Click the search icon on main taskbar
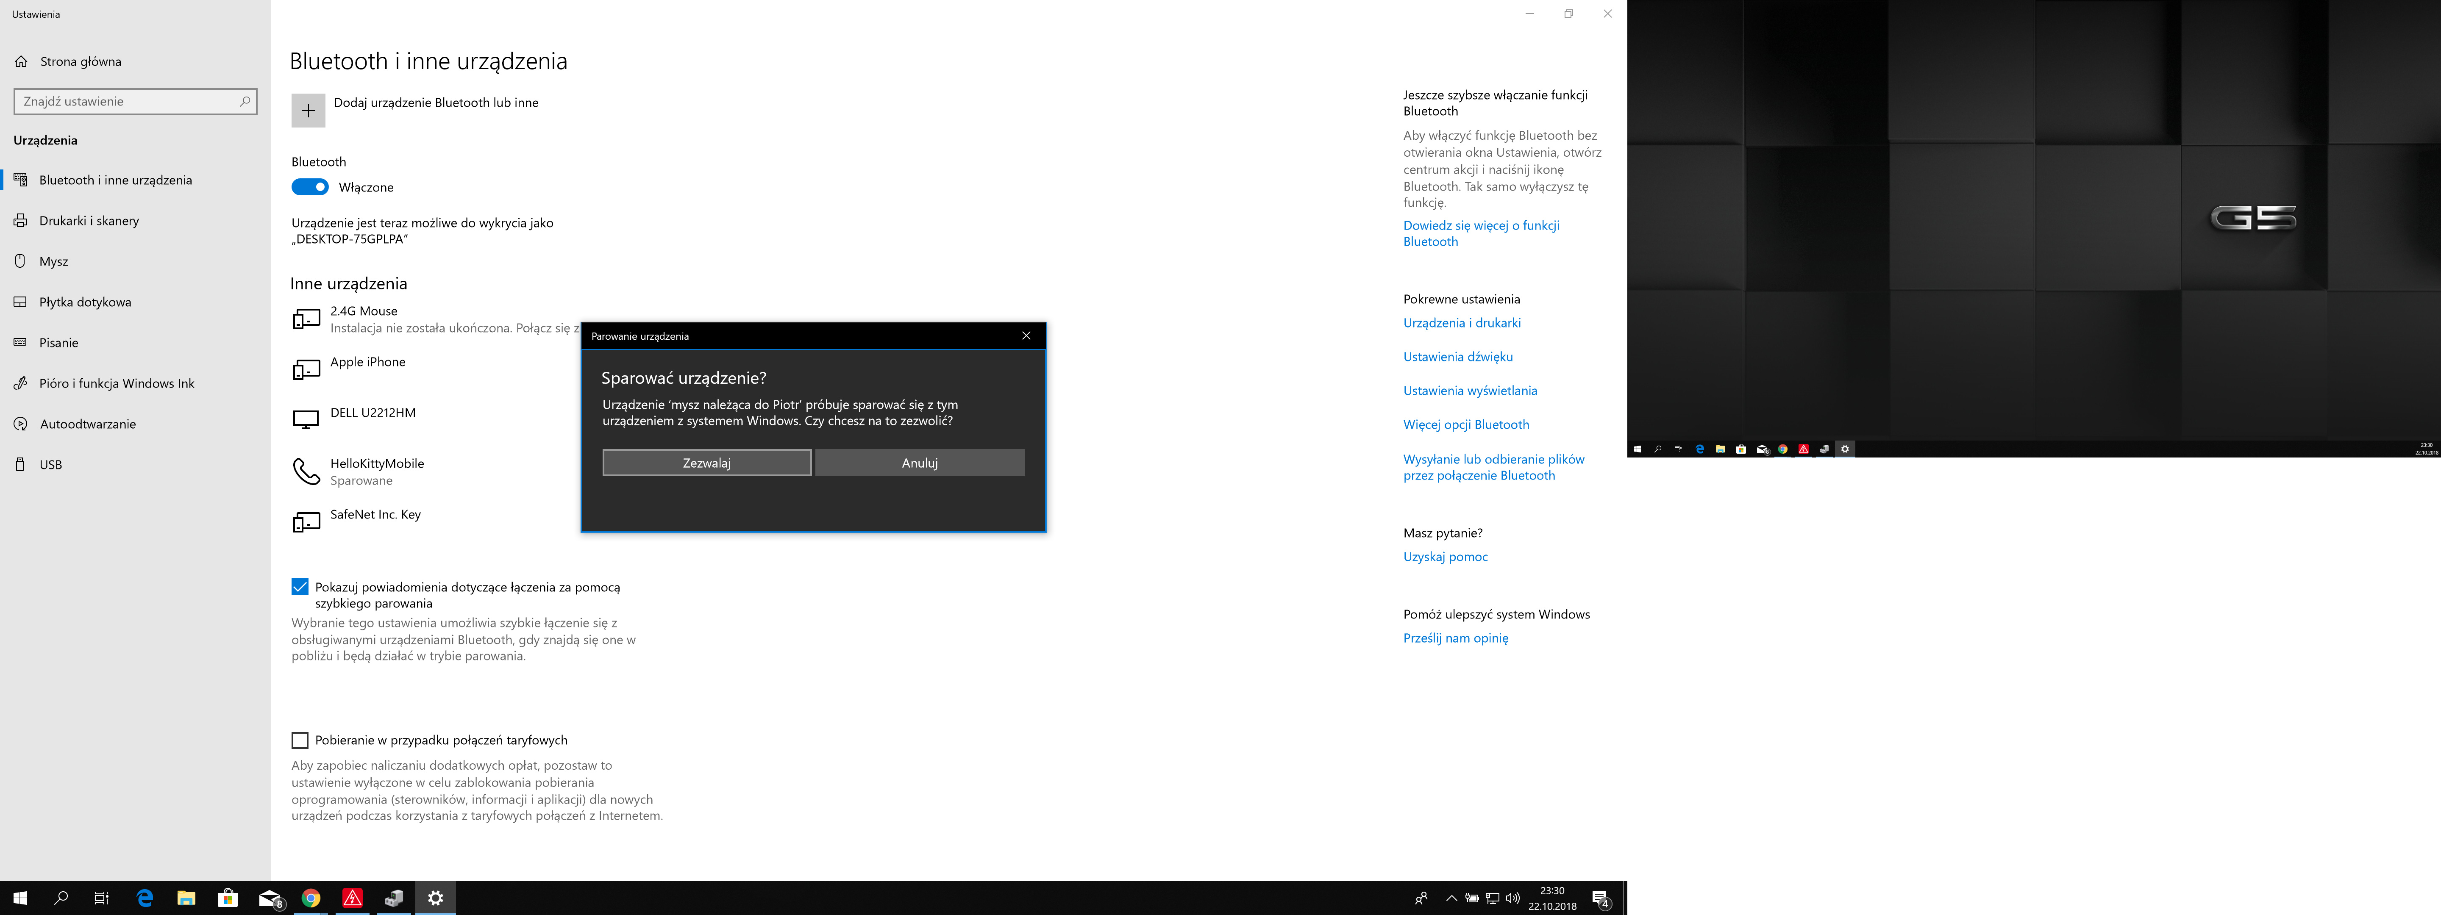Viewport: 2441px width, 915px height. click(61, 898)
